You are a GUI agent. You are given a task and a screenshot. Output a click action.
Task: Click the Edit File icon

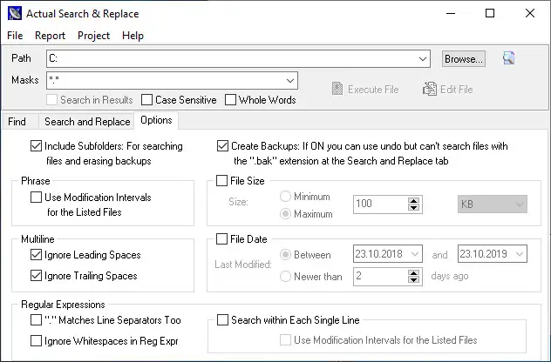tap(430, 89)
